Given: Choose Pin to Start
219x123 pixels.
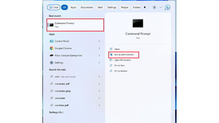Looking at the screenshot, I should [x=120, y=65].
